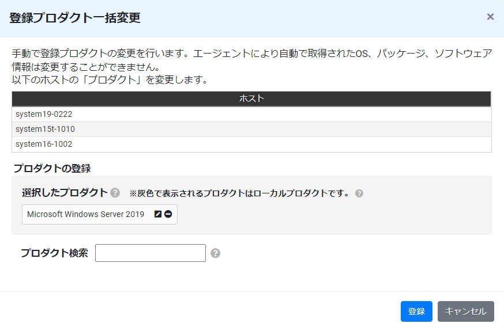Click the プロダクト検索 label
504x331 pixels.
coord(54,253)
